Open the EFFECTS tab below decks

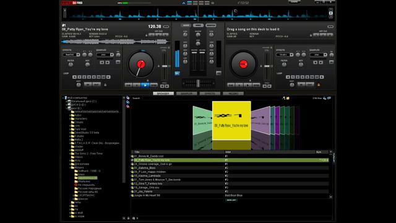coord(210,94)
